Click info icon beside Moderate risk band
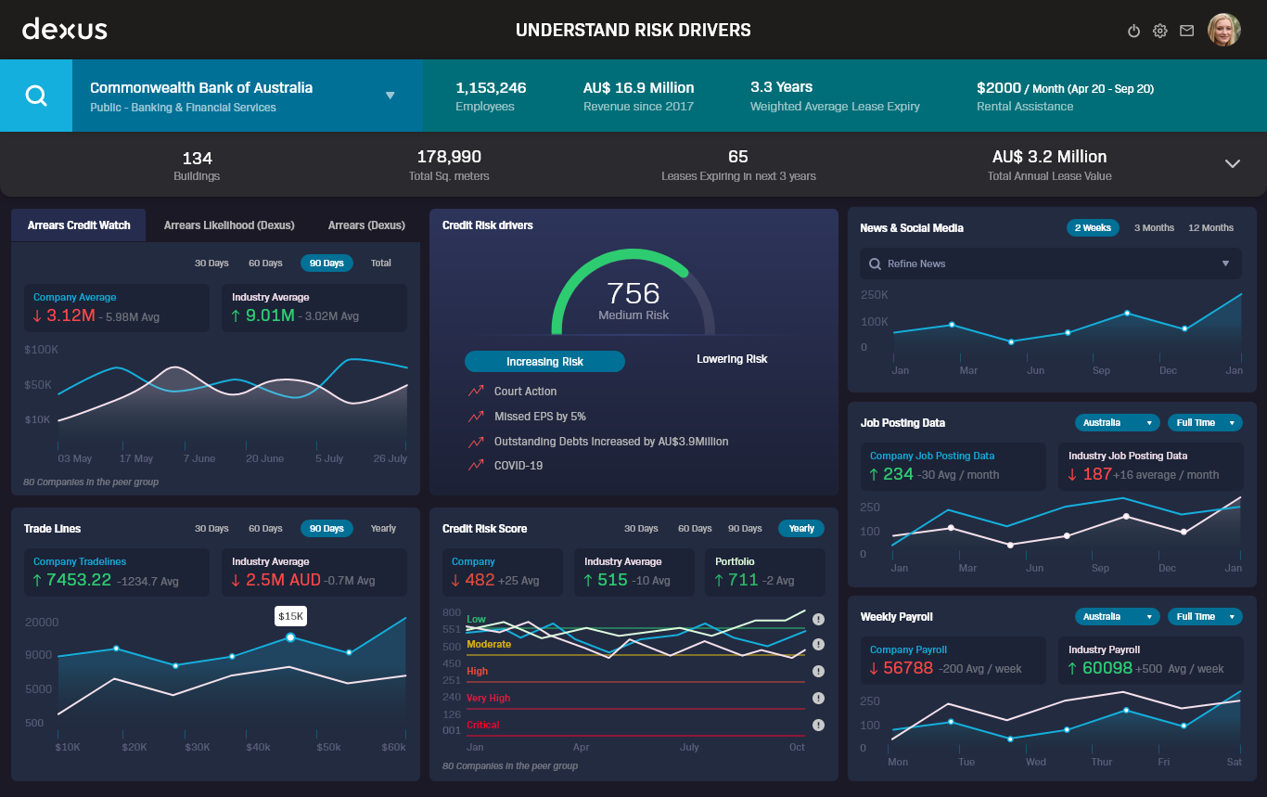The height and width of the screenshot is (797, 1267). pyautogui.click(x=818, y=644)
